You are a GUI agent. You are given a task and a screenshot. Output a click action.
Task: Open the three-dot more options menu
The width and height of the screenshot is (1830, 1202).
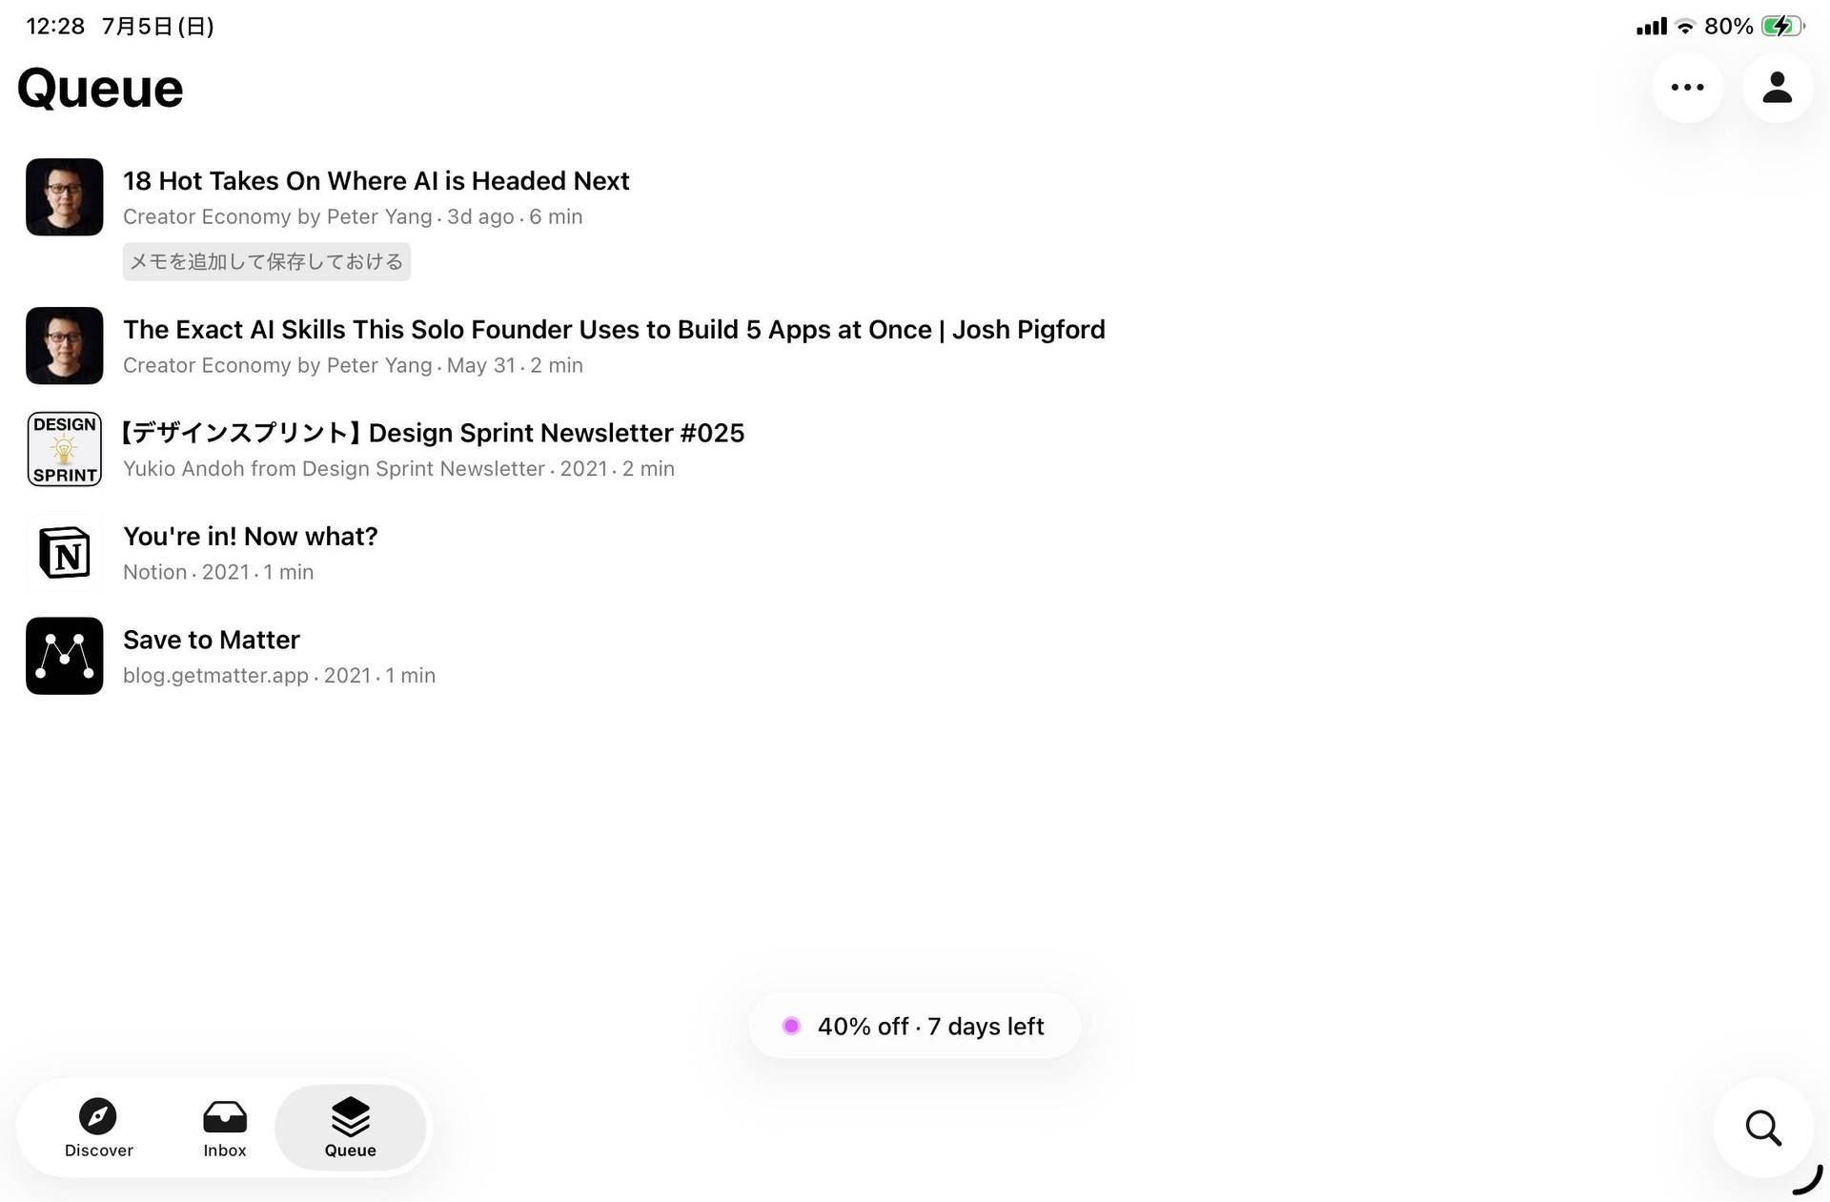click(1687, 88)
